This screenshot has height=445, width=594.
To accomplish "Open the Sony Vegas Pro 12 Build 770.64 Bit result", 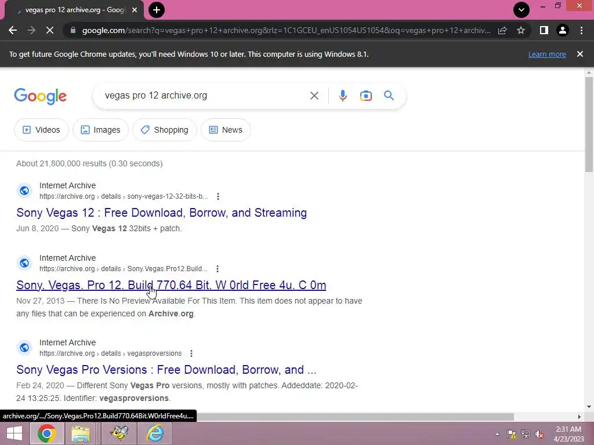I will pos(171,285).
